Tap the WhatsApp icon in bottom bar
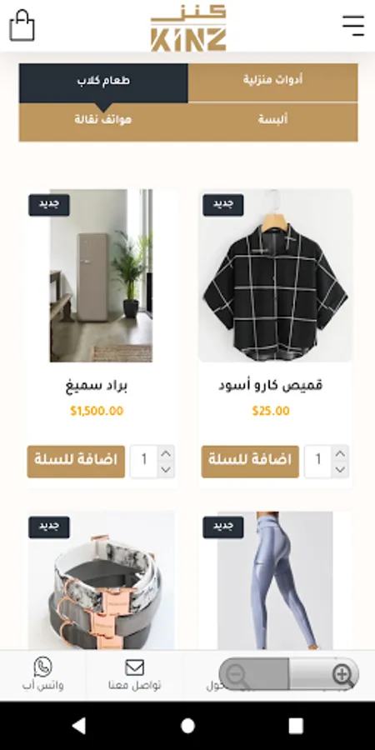The image size is (375, 750). click(x=43, y=667)
